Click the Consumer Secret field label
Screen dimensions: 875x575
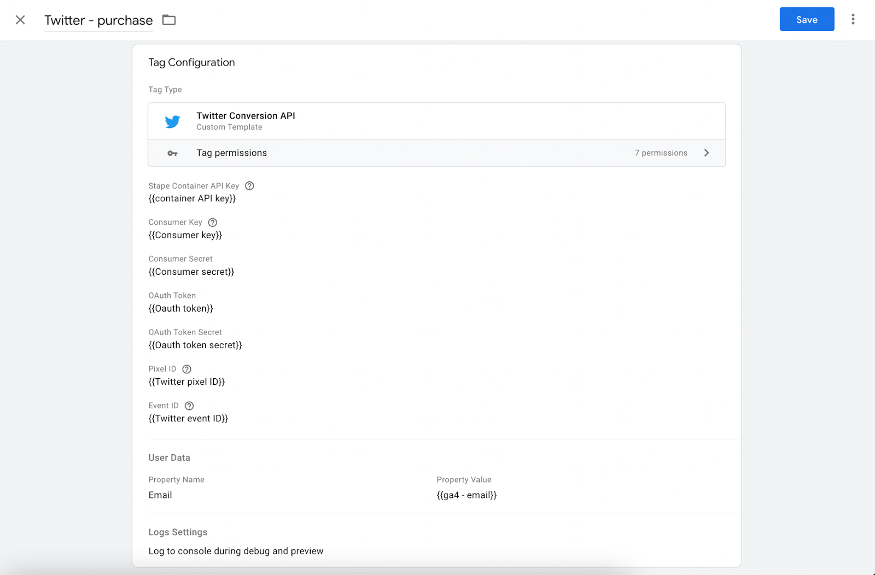point(180,259)
